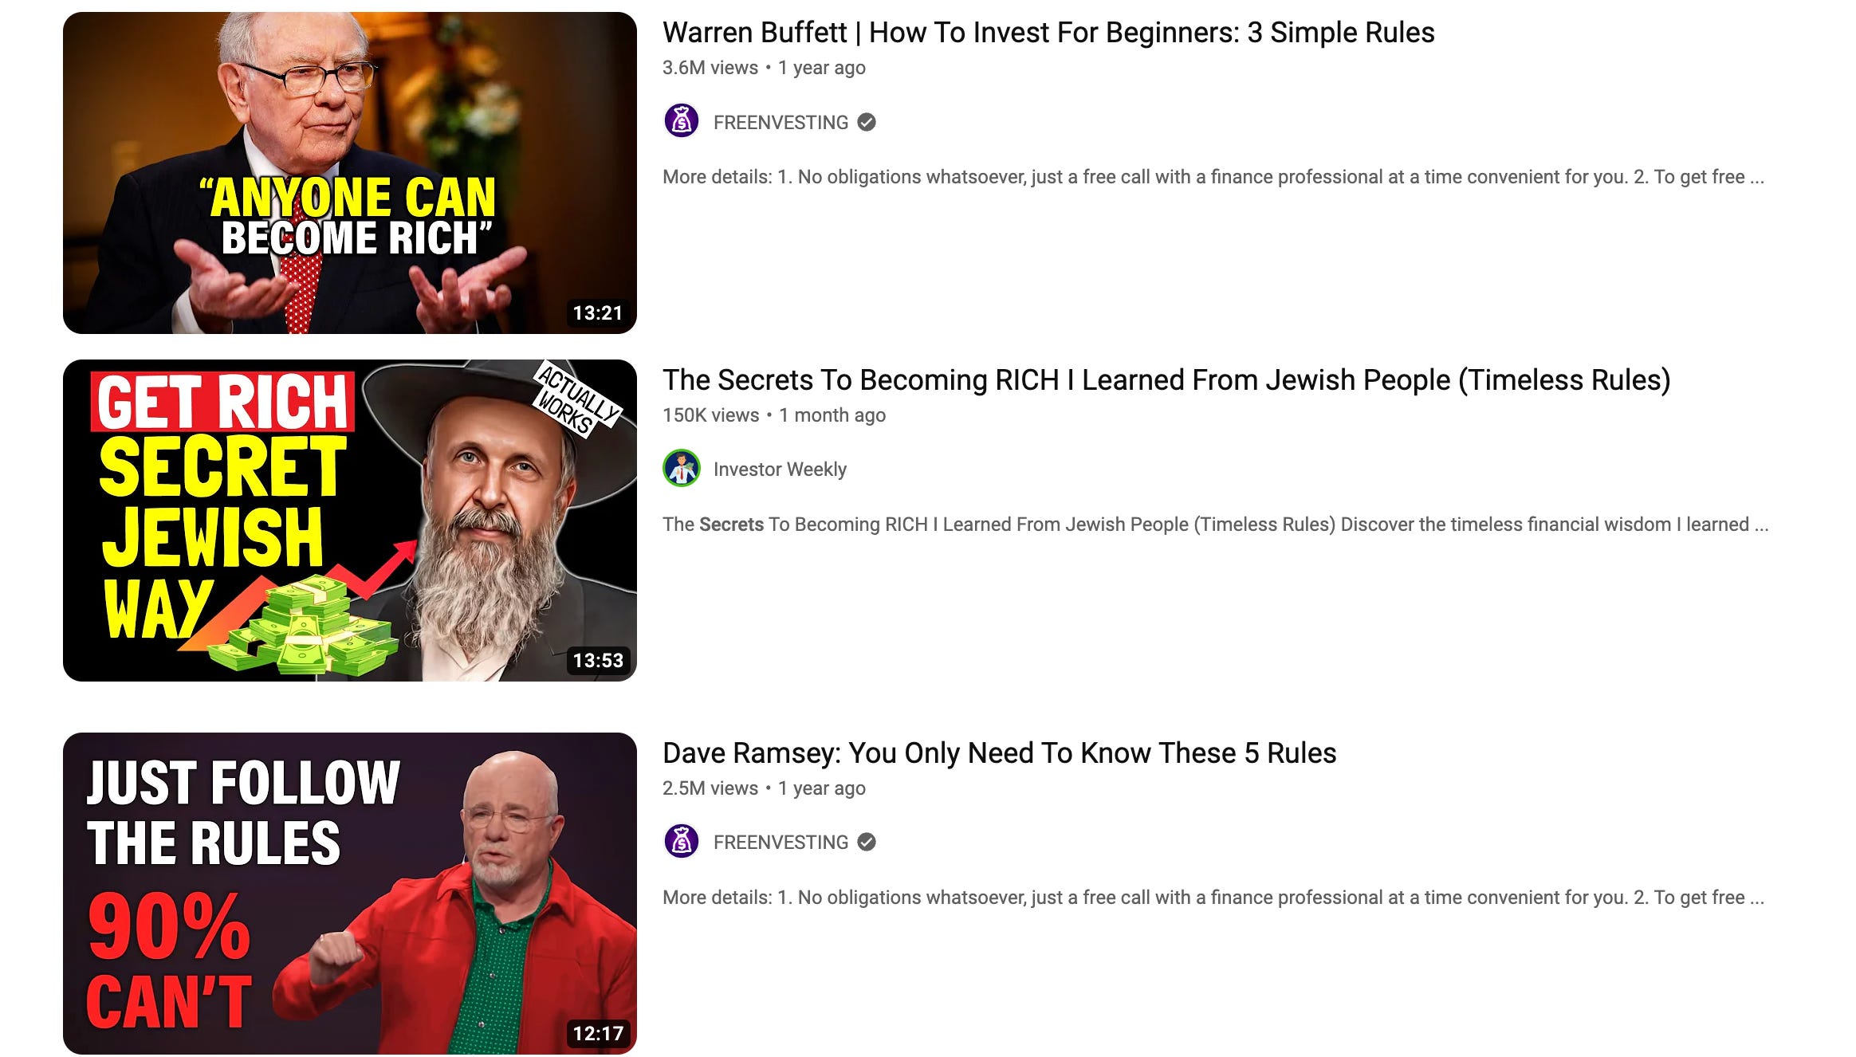
Task: Visit Investor Weekly channel name link
Action: coord(780,470)
